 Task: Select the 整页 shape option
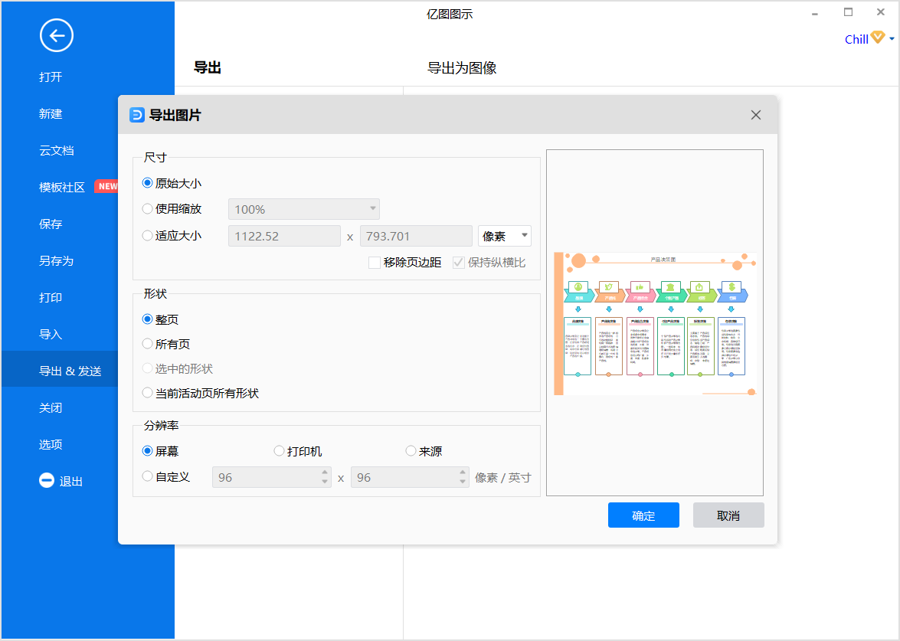click(x=148, y=319)
